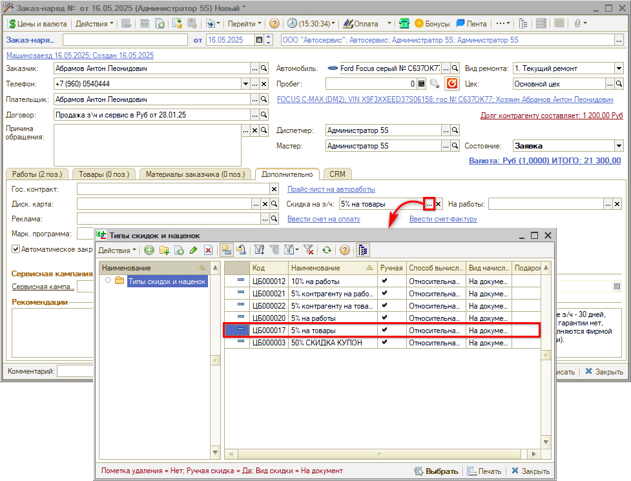Open the Прайс-лист на автоработы link
This screenshot has width=631, height=481.
click(331, 189)
